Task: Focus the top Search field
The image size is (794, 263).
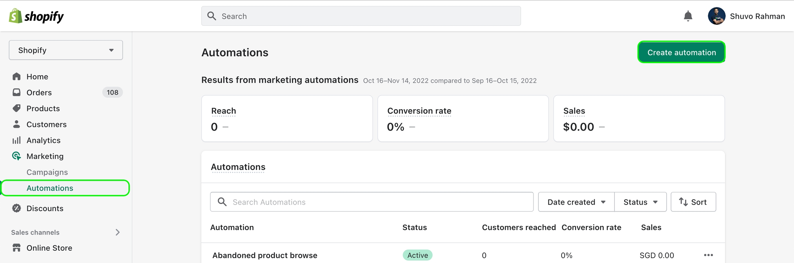Action: [361, 16]
